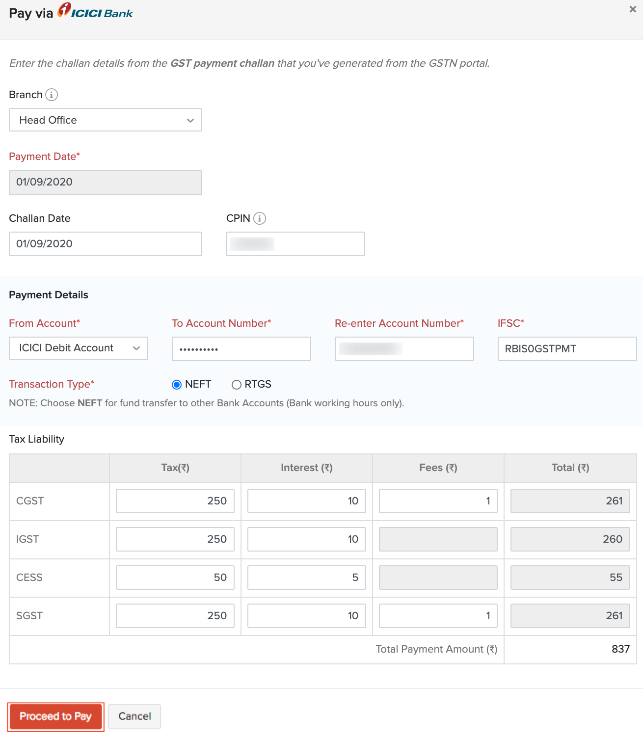Click the Challan Date field
Screen dimensions: 643x738
click(106, 244)
